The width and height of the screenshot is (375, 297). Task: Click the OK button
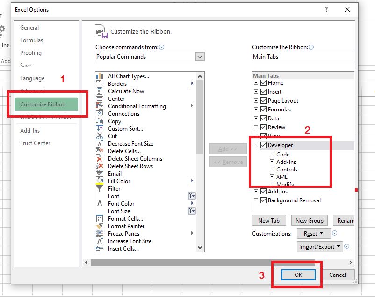(x=298, y=275)
